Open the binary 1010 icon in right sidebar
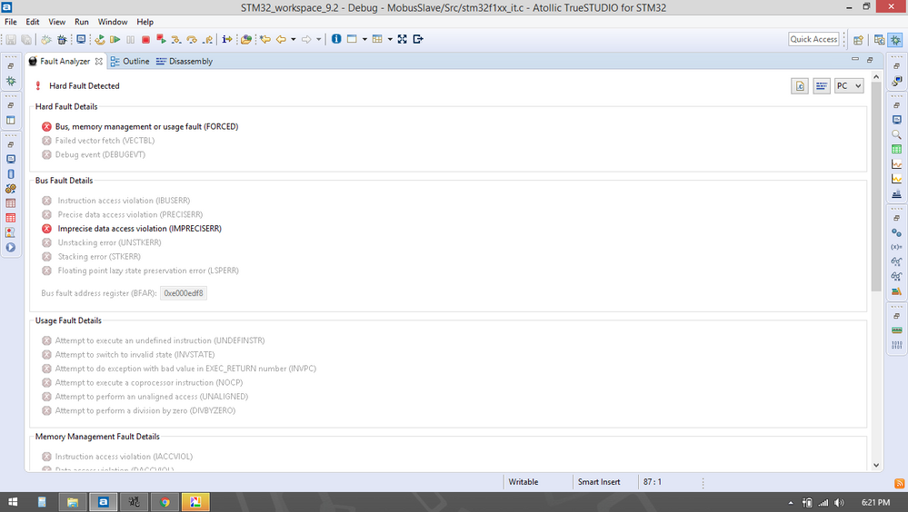This screenshot has width=908, height=512. [x=896, y=345]
